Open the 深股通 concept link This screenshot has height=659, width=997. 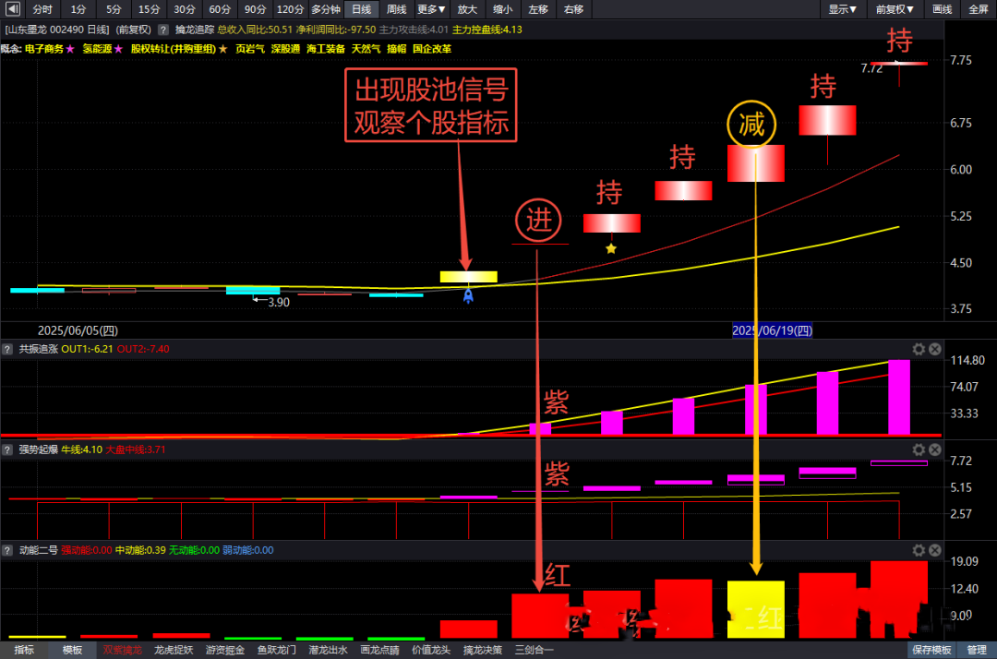click(285, 49)
